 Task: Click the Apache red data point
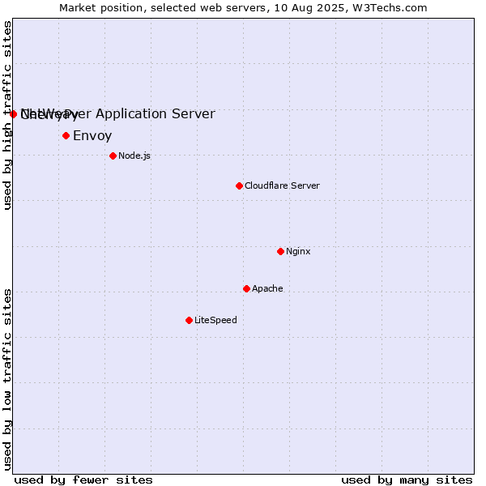click(246, 289)
